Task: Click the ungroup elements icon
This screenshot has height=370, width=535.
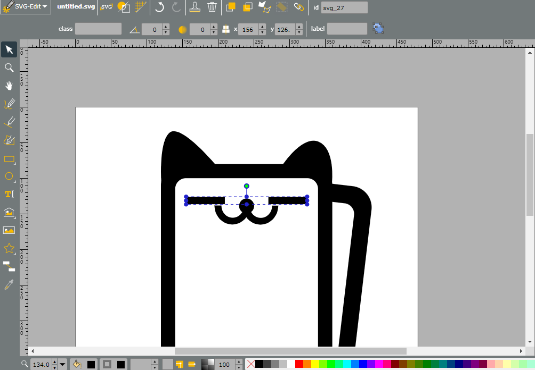Action: click(378, 28)
